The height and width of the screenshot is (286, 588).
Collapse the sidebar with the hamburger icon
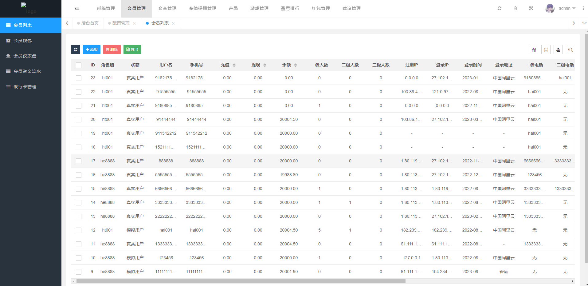(77, 9)
